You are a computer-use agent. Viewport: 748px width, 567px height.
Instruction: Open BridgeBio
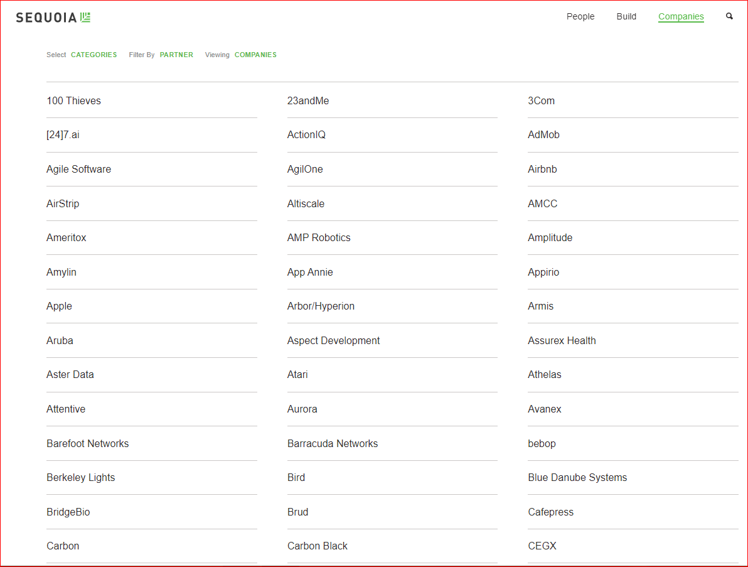click(x=68, y=512)
